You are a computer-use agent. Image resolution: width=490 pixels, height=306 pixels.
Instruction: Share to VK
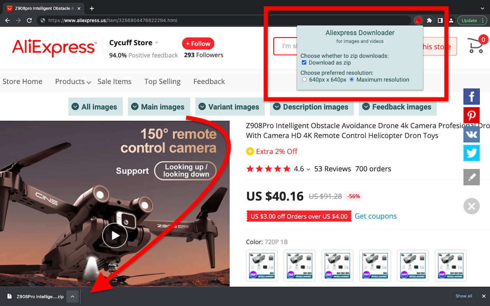(x=472, y=134)
